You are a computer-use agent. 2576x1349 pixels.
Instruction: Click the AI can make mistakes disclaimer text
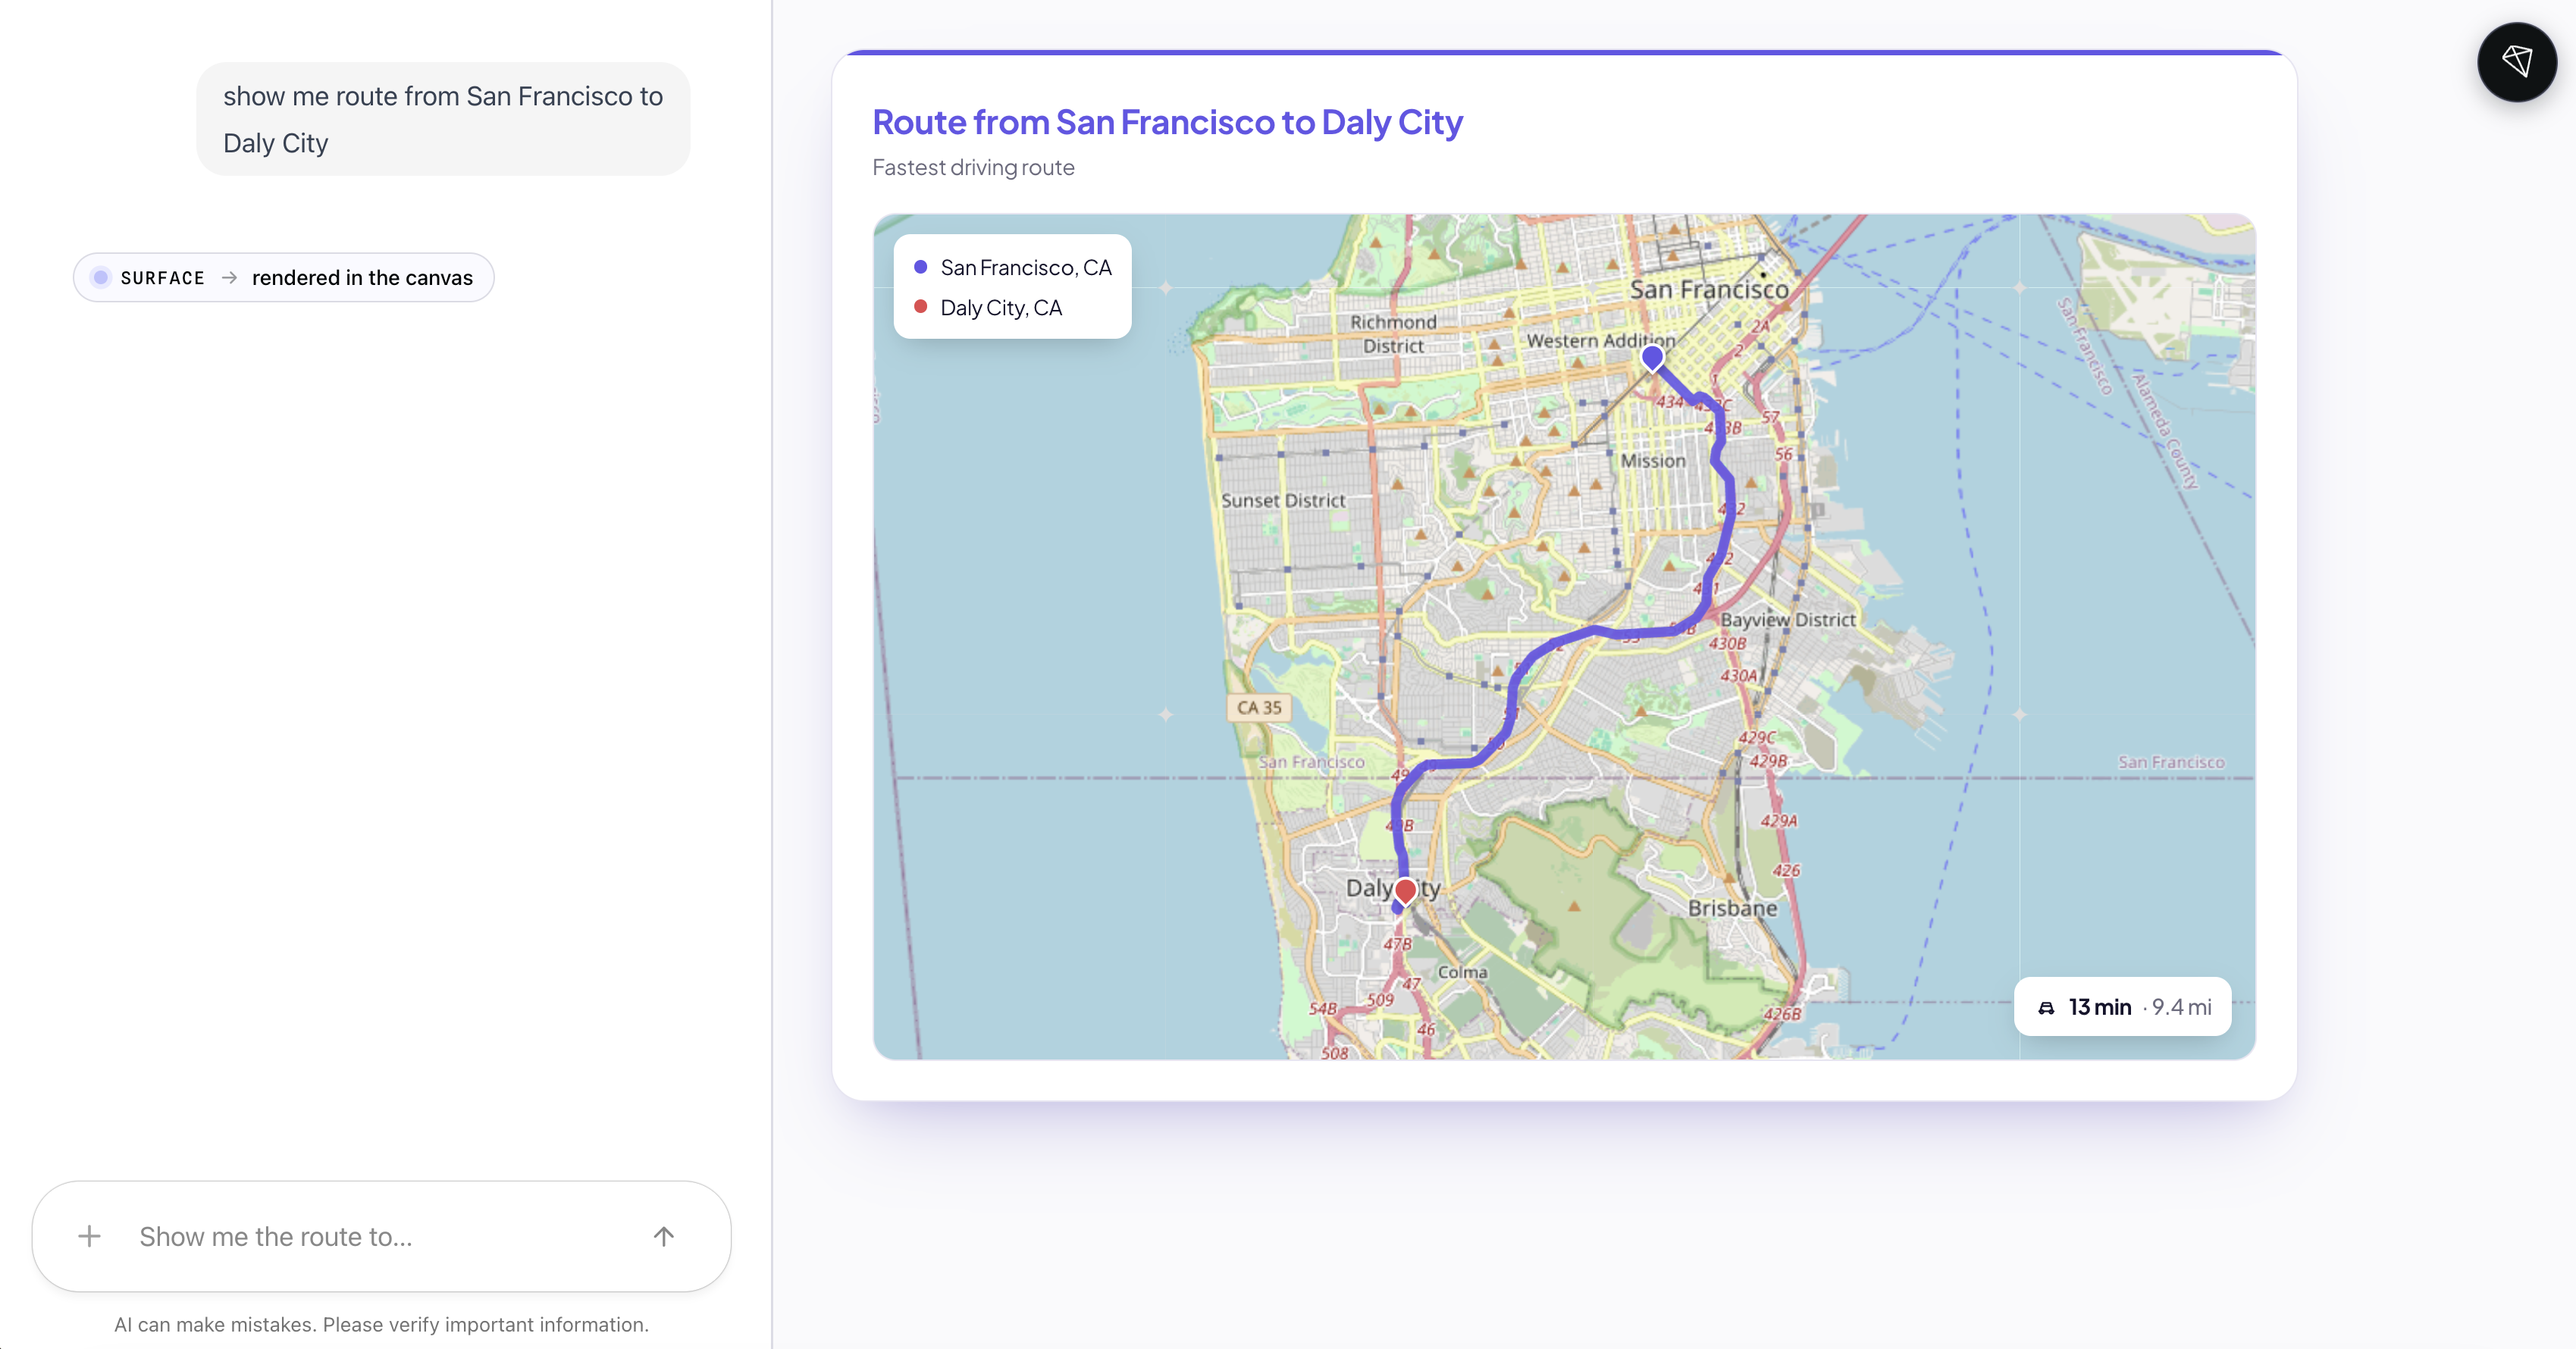pyautogui.click(x=381, y=1324)
